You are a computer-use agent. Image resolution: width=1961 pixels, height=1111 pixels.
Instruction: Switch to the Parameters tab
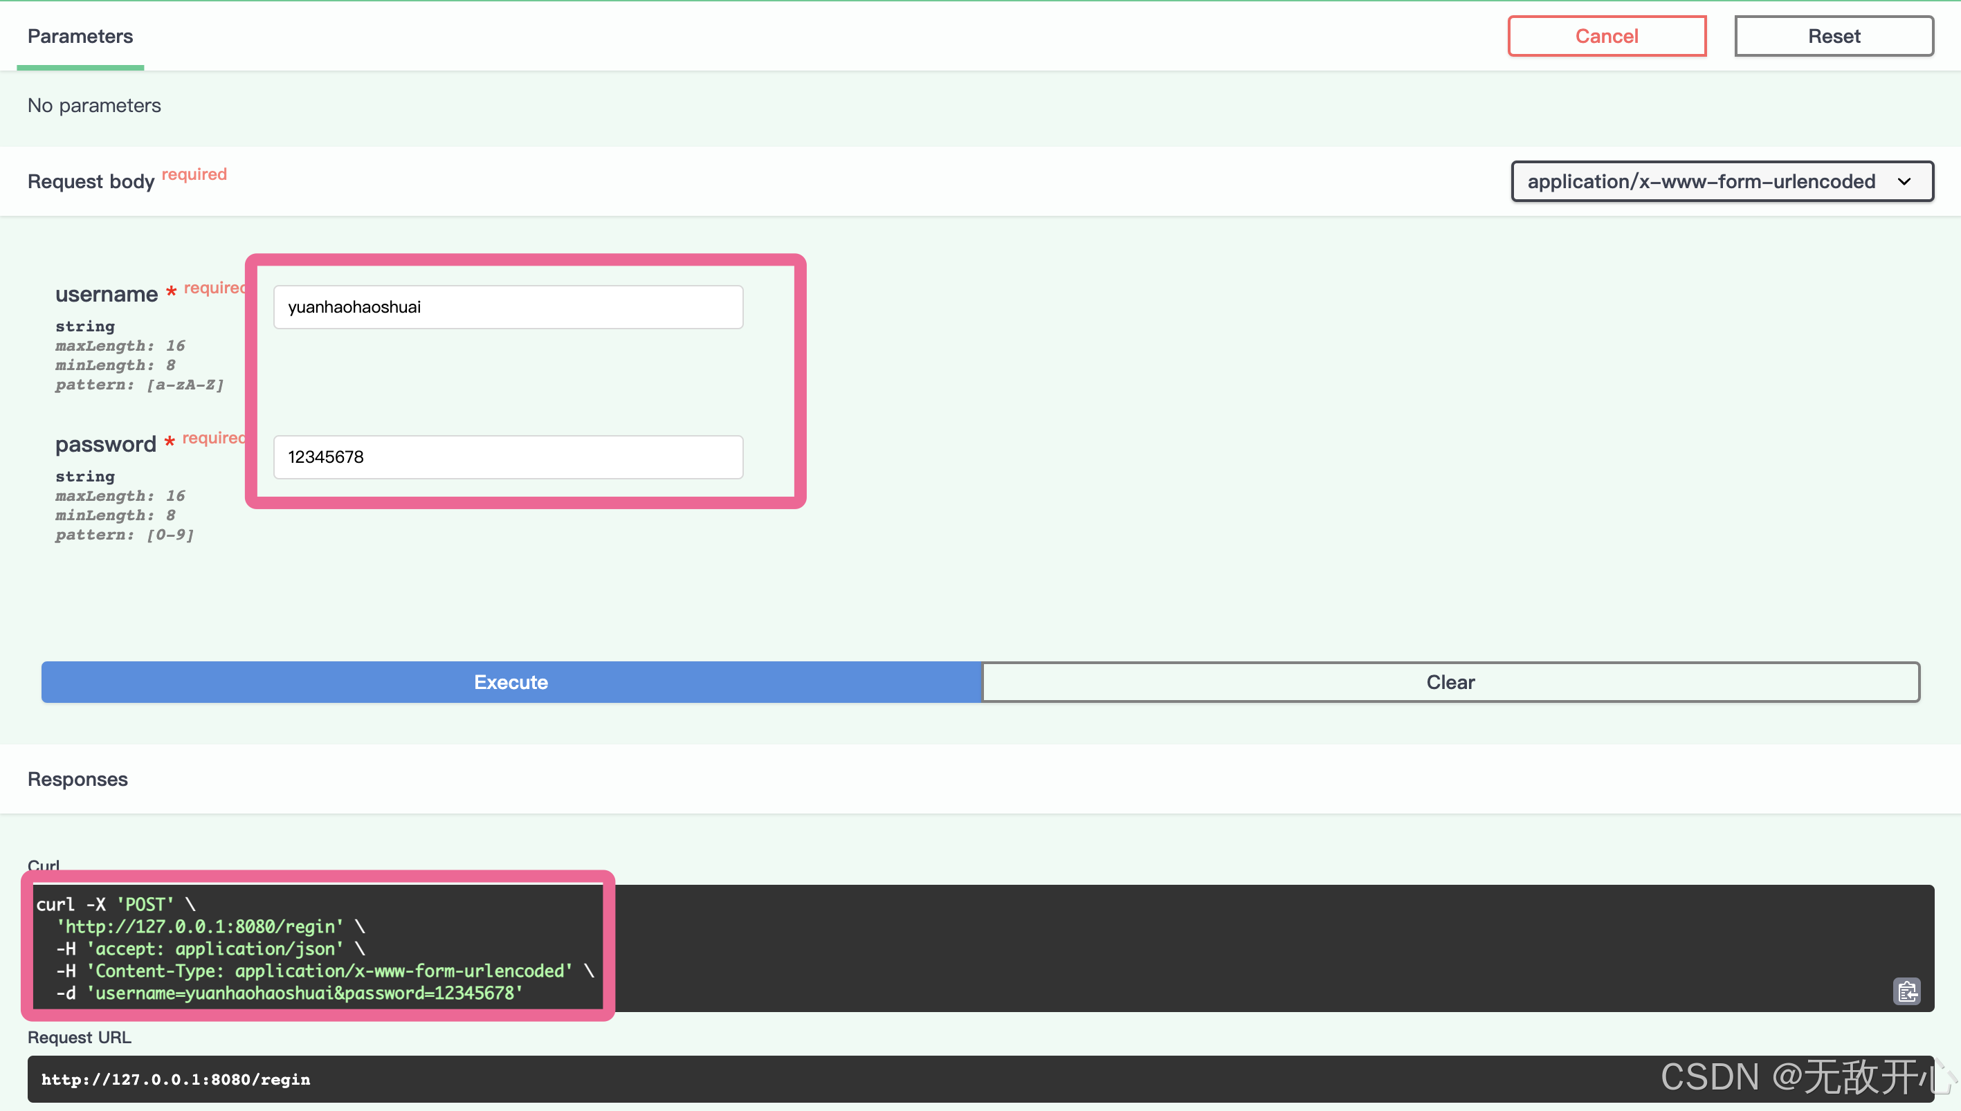pyautogui.click(x=80, y=36)
